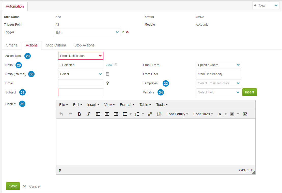Insert a bulleted list
This screenshot has width=282, height=193.
pos(125,114)
